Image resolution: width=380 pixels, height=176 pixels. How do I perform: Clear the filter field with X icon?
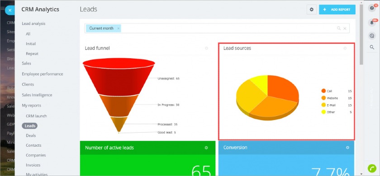345,28
